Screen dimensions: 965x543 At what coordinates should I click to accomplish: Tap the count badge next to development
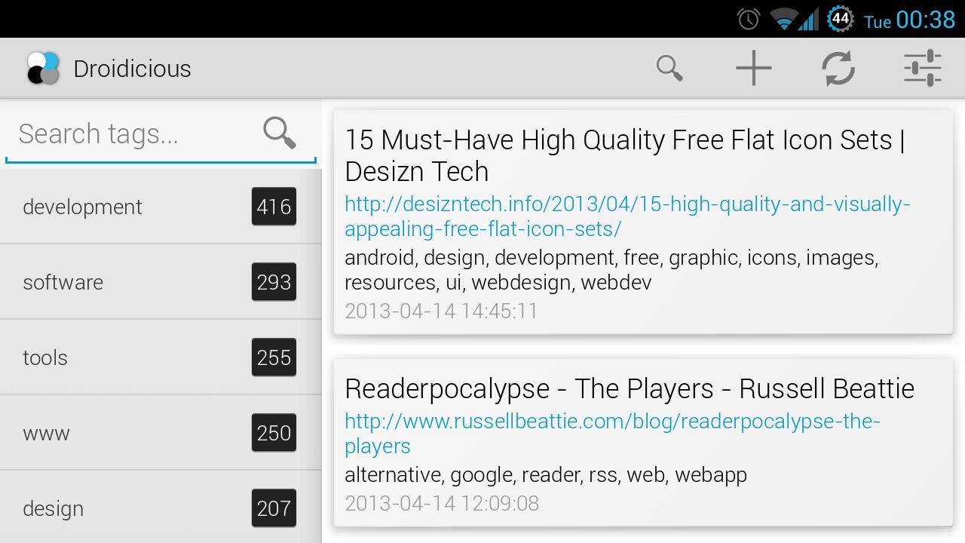[x=273, y=207]
